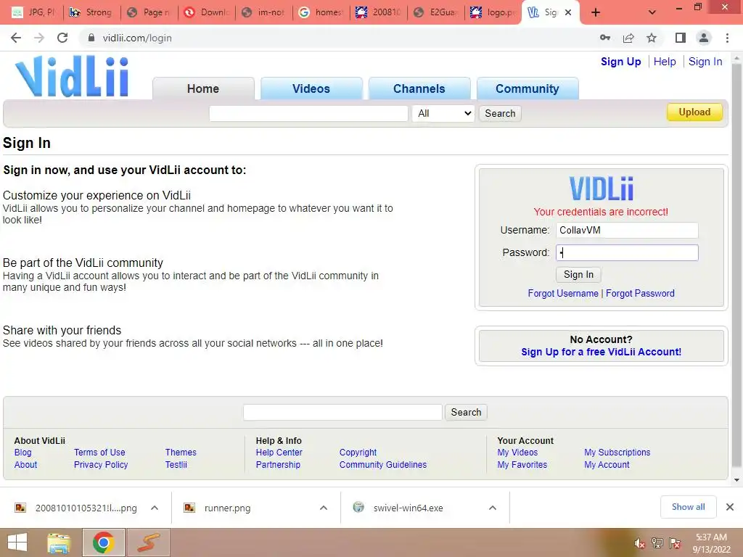Click the VidLii logo in the header
The height and width of the screenshot is (557, 743).
click(72, 77)
